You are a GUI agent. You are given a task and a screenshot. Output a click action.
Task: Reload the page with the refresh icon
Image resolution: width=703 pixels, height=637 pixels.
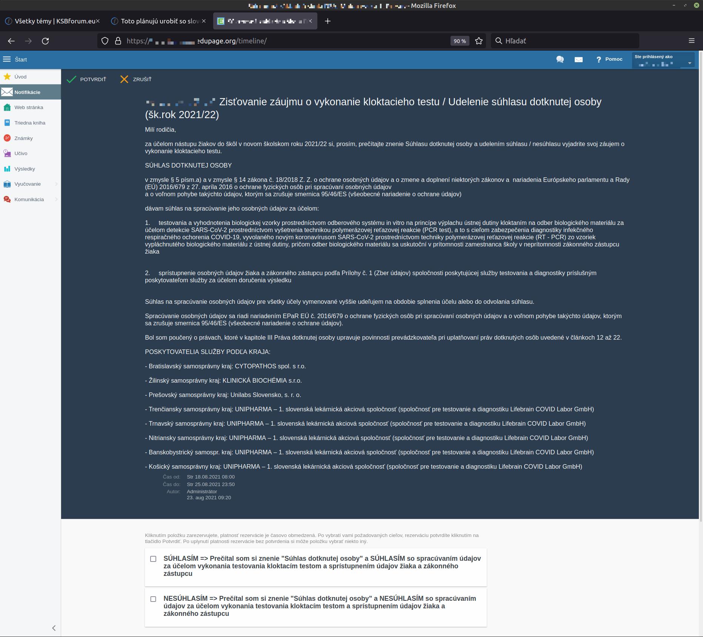(45, 41)
